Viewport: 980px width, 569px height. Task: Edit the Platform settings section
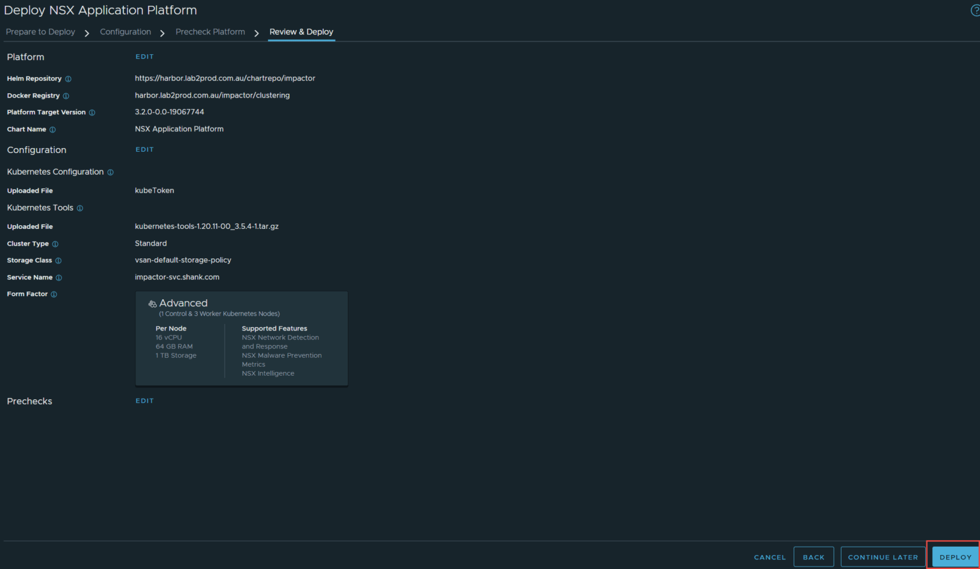point(144,56)
